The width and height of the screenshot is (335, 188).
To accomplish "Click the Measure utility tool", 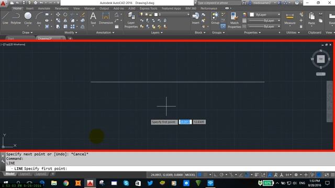I will coord(290,19).
